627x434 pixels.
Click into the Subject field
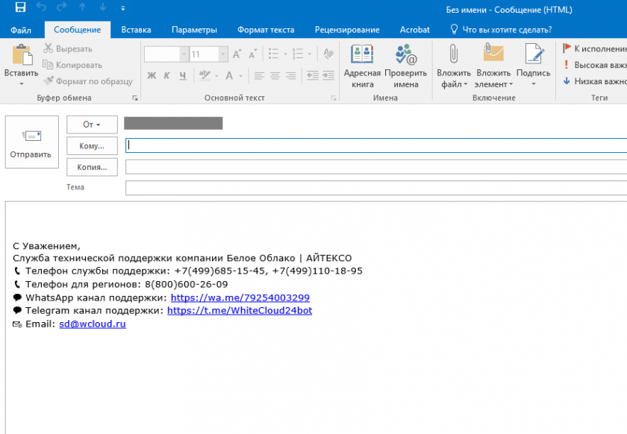tap(373, 188)
